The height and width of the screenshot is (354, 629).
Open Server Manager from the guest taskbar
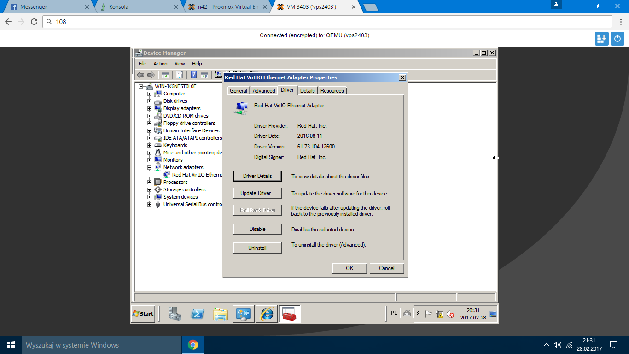pos(175,314)
